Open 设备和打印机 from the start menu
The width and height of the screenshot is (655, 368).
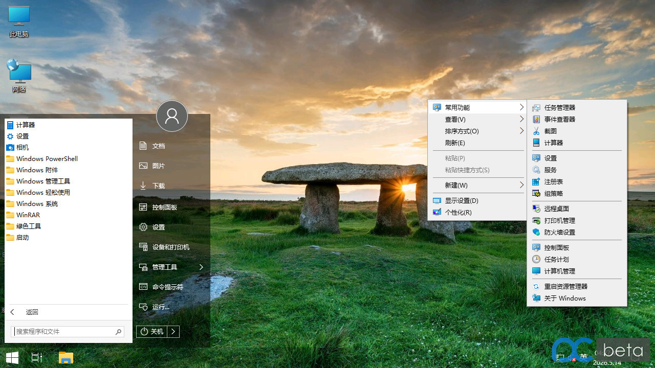[x=171, y=247]
